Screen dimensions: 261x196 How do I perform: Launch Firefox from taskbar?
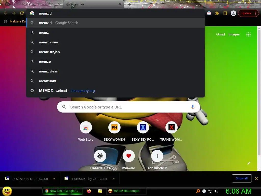(89, 191)
